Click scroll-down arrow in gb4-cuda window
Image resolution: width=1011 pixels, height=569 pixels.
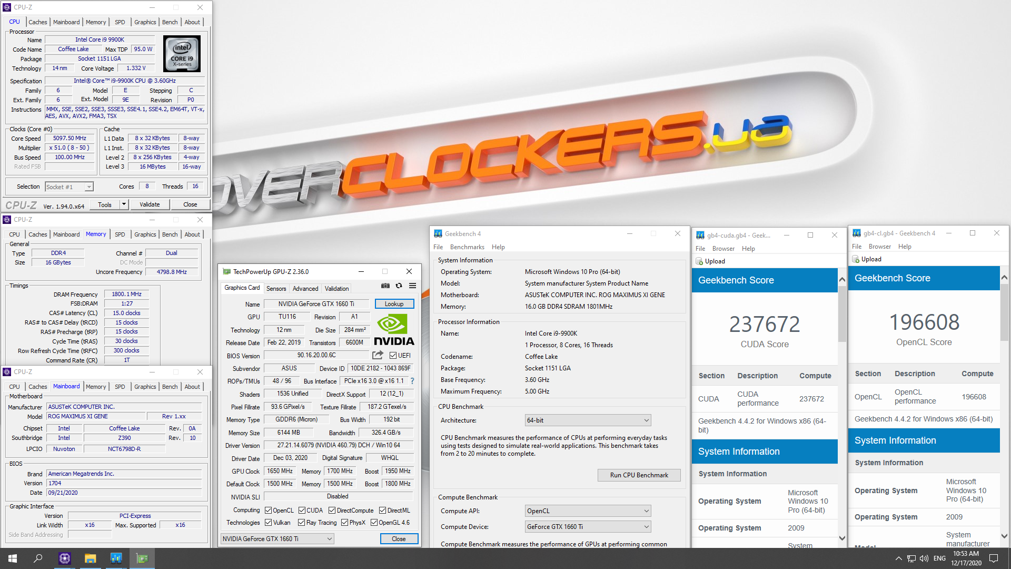842,538
